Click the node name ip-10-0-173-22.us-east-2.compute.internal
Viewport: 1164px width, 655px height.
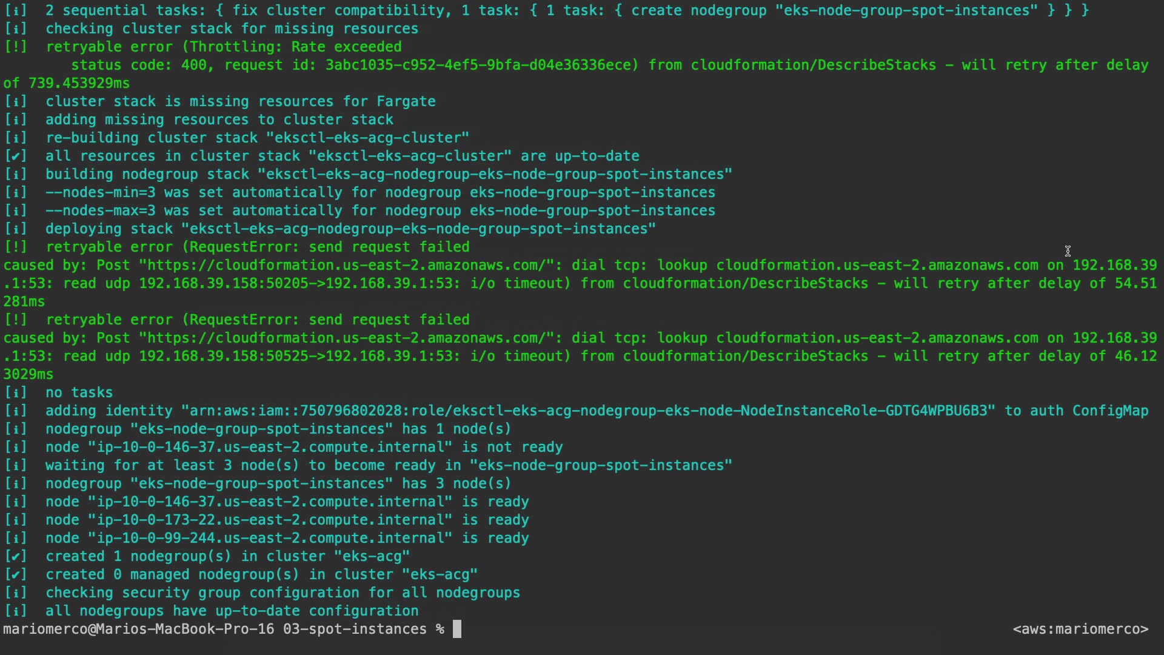point(270,520)
